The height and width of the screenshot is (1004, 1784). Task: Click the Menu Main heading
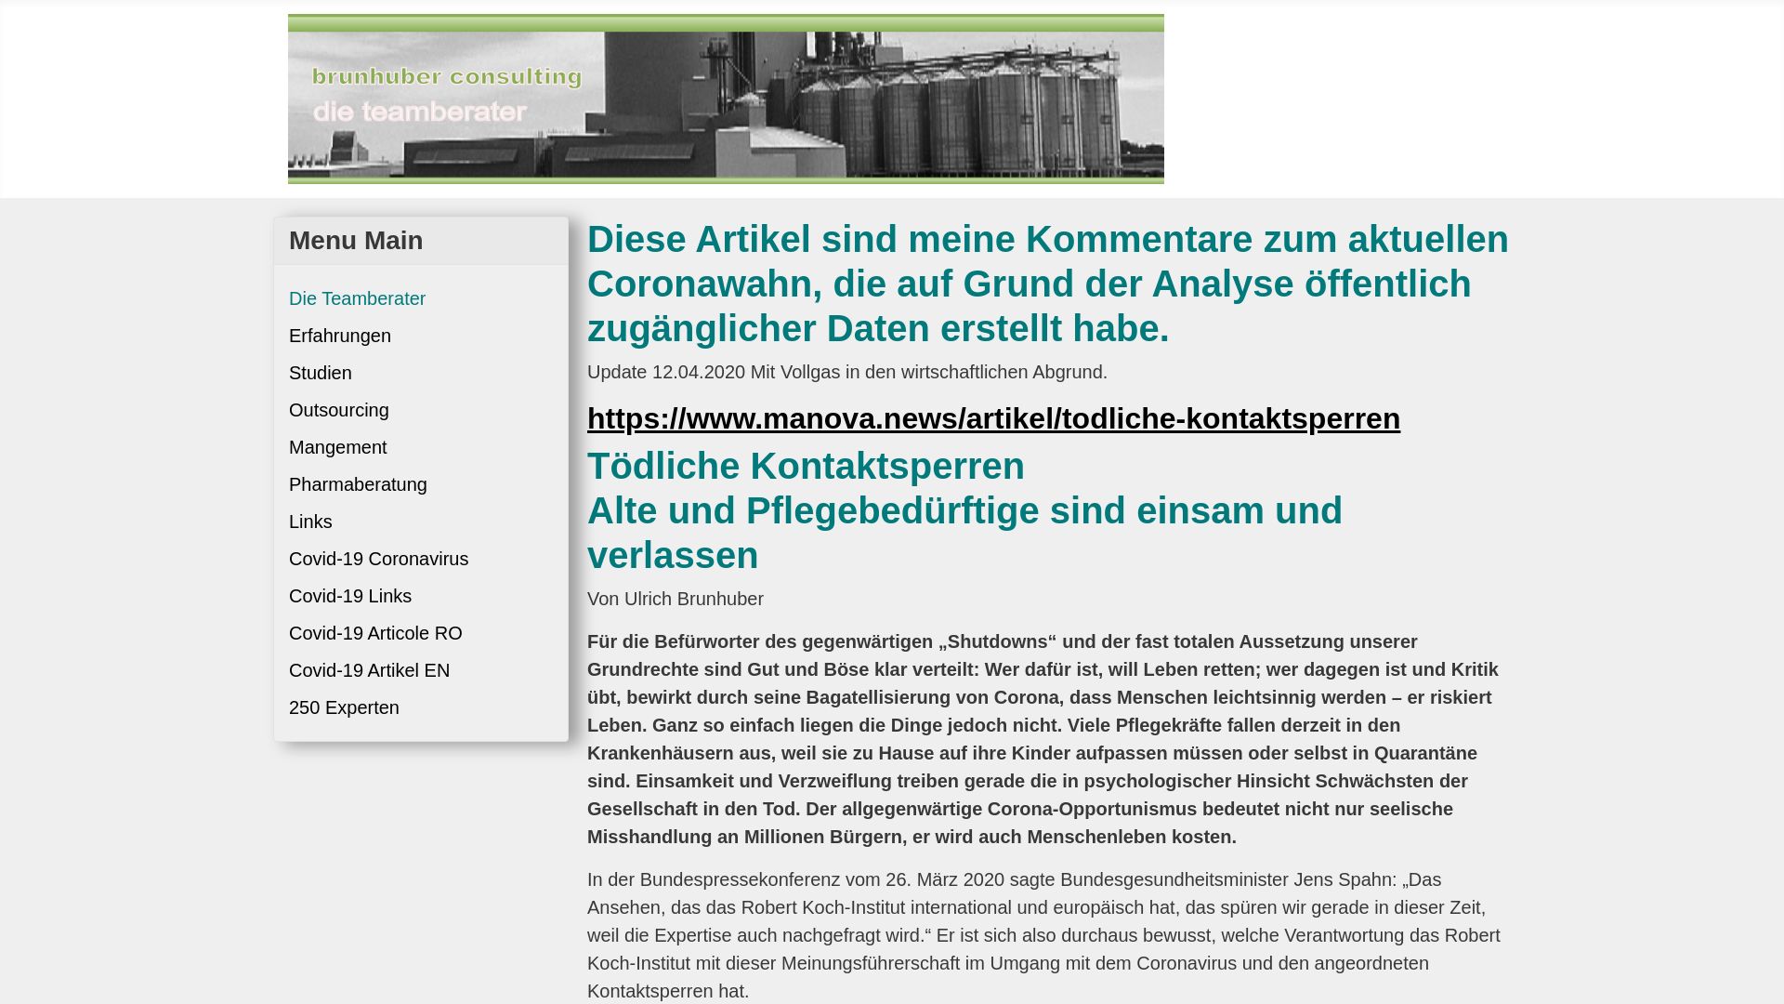click(356, 241)
